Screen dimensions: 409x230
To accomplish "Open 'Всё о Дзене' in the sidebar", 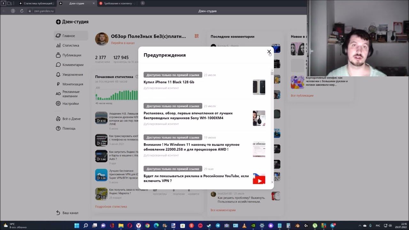I will coord(71,119).
